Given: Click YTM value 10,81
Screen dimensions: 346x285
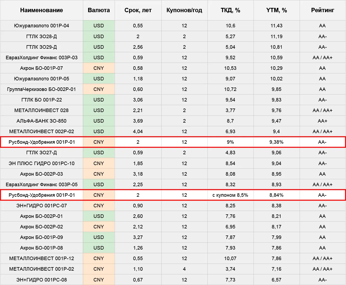Looking at the screenshot, I should click(x=277, y=47).
